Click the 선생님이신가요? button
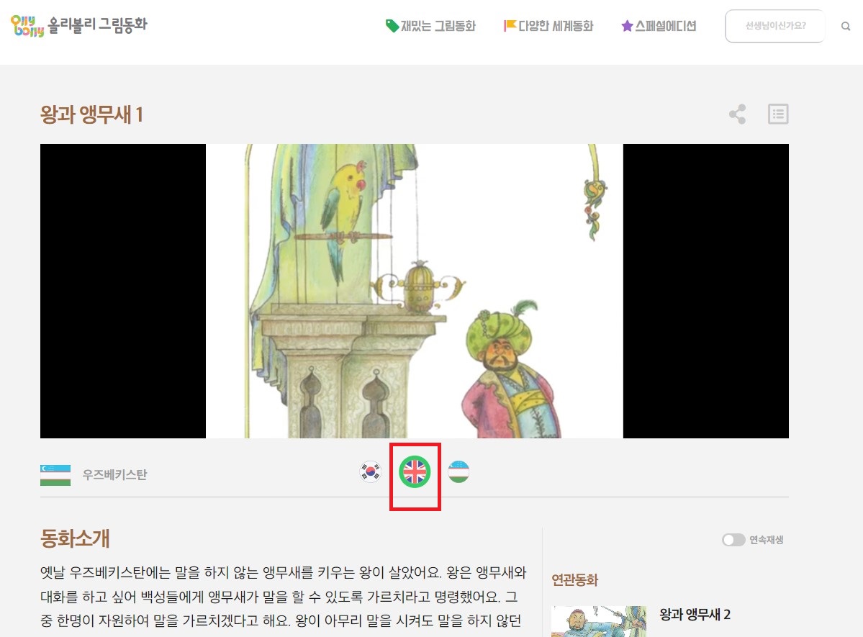863x637 pixels. 775,25
